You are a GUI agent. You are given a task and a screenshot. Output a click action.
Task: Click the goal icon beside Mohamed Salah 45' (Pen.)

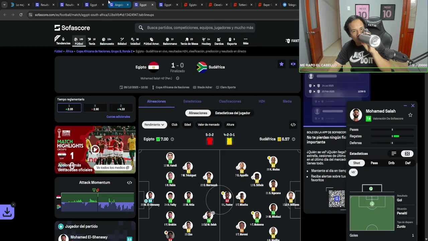tap(178, 78)
